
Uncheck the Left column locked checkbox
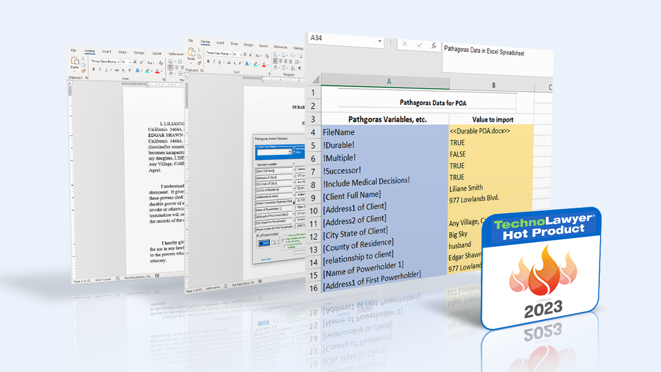pyautogui.click(x=257, y=235)
